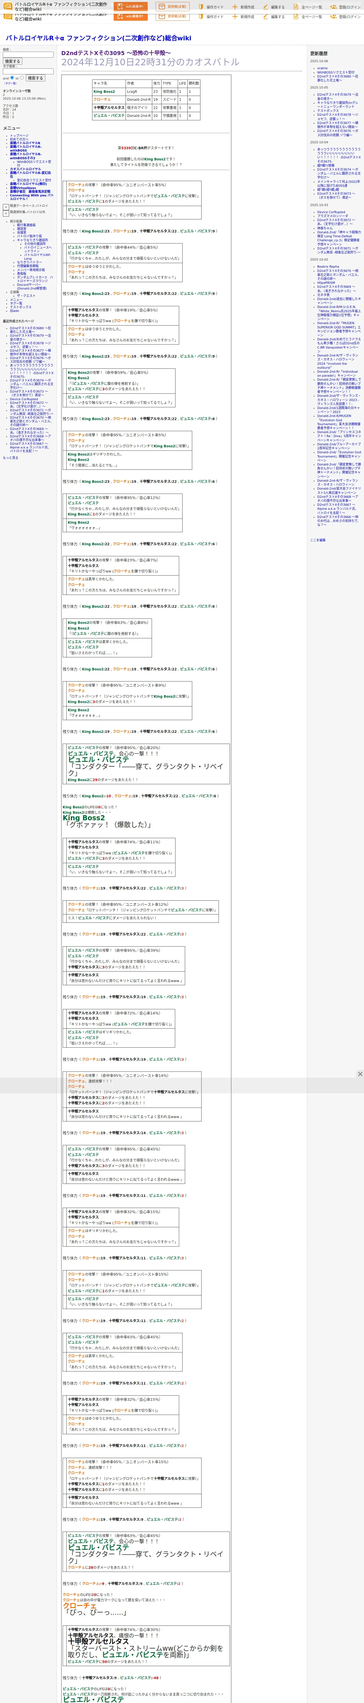Open King Boss2 link in character table
Image resolution: width=364 pixels, height=1703 pixels.
click(x=104, y=92)
